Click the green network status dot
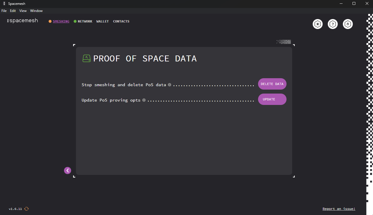The image size is (373, 215). (75, 21)
